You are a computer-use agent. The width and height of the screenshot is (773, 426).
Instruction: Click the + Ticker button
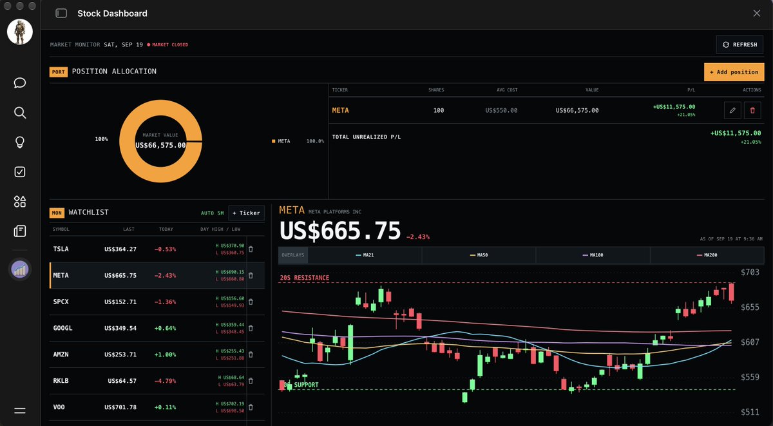point(247,213)
